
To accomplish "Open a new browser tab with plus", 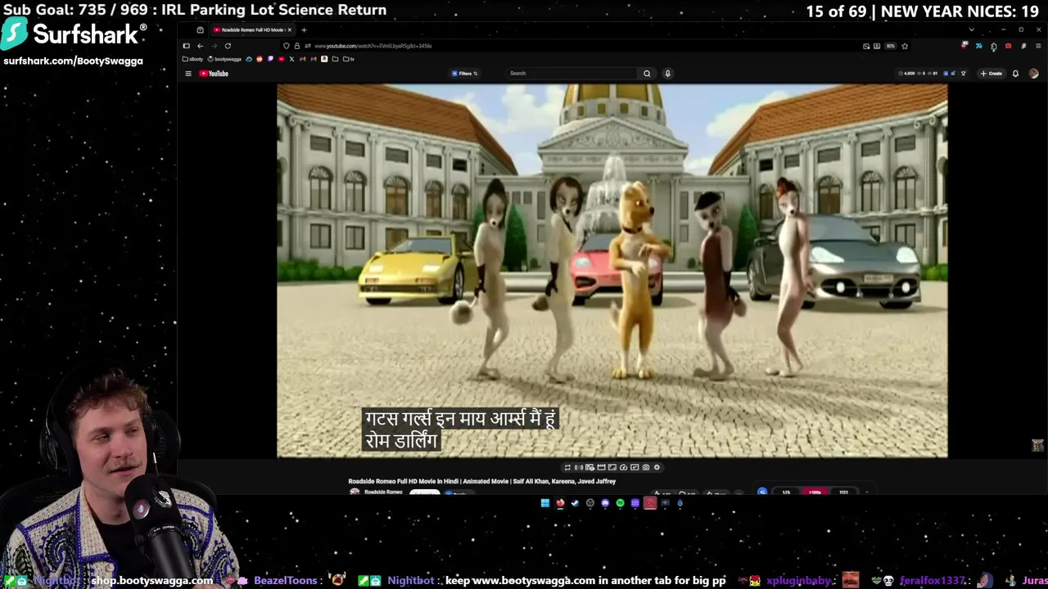I will pos(304,30).
